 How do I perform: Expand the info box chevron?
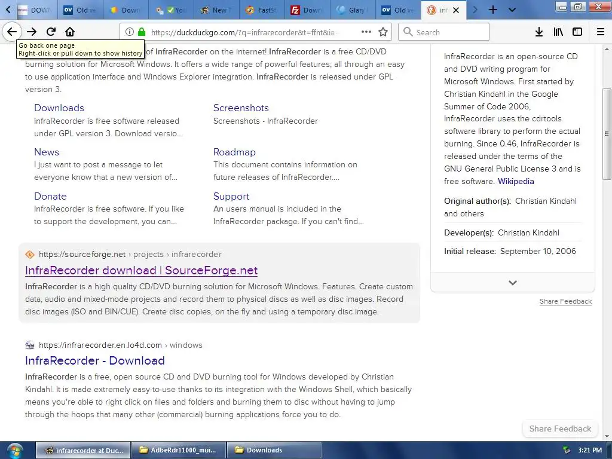[512, 282]
